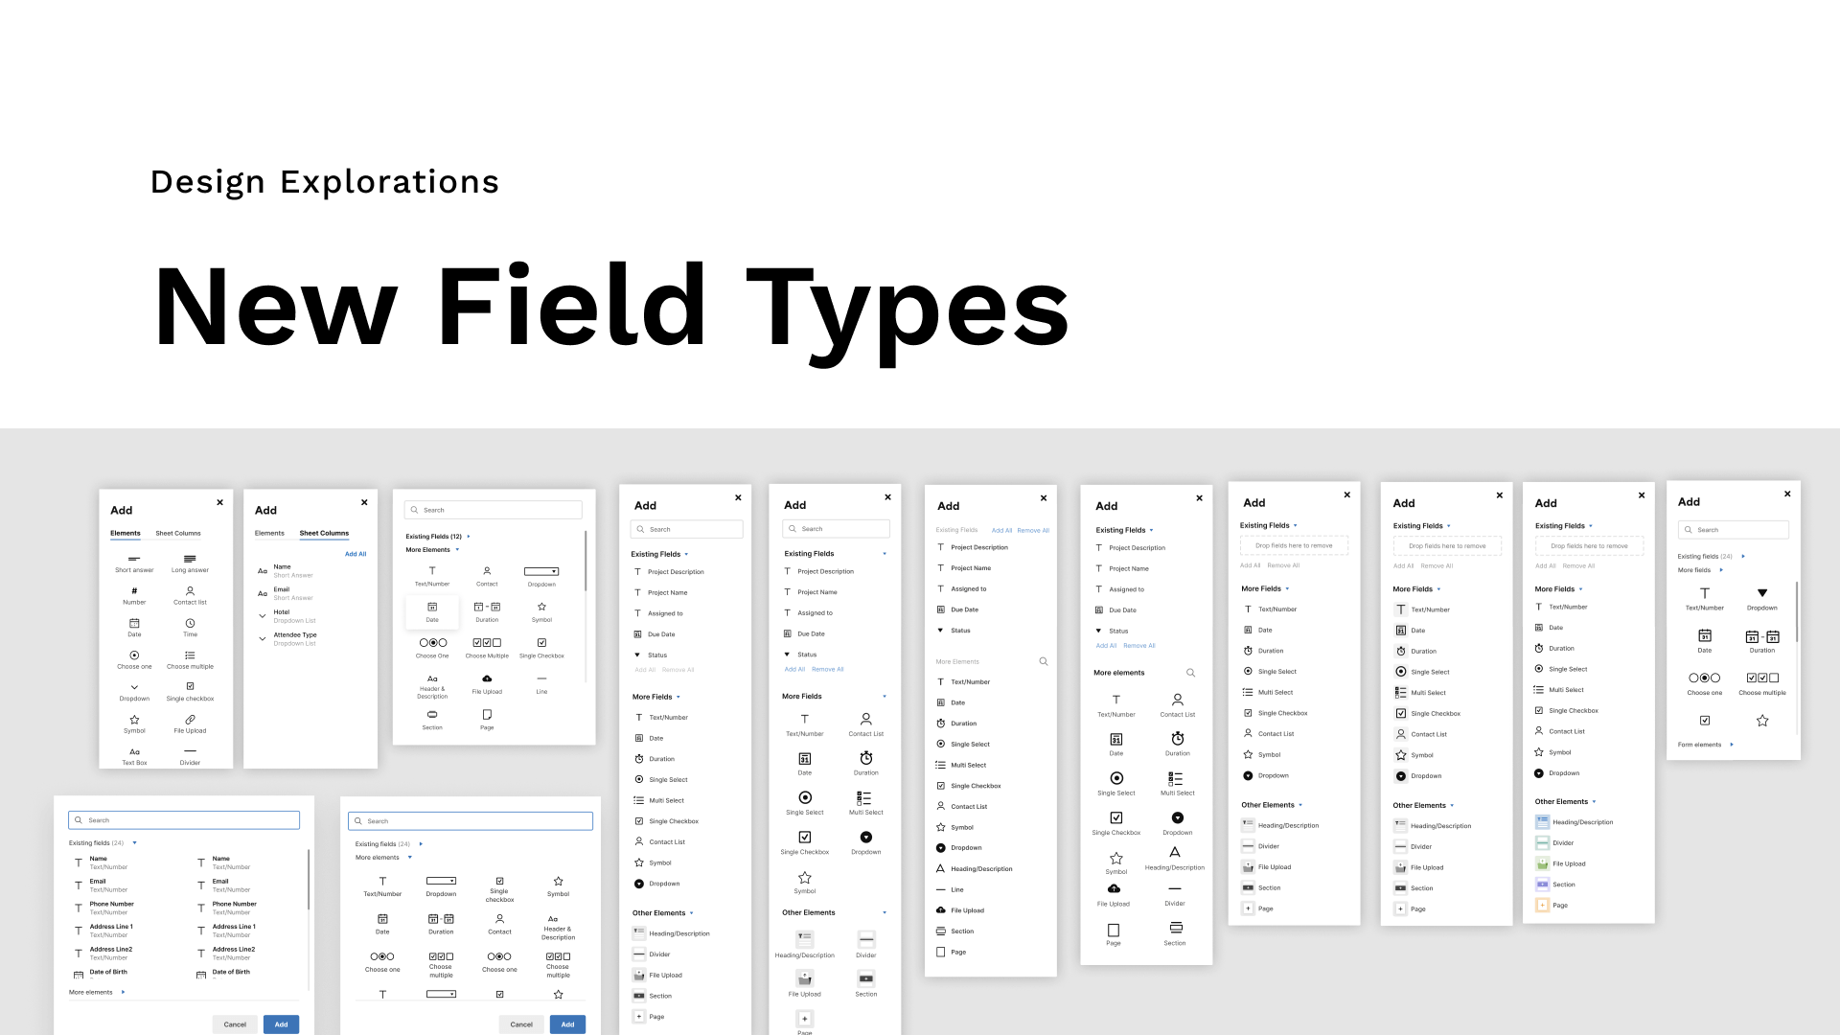Image resolution: width=1840 pixels, height=1035 pixels.
Task: Switch to the underlined Sheet Columns tab
Action: pos(324,533)
